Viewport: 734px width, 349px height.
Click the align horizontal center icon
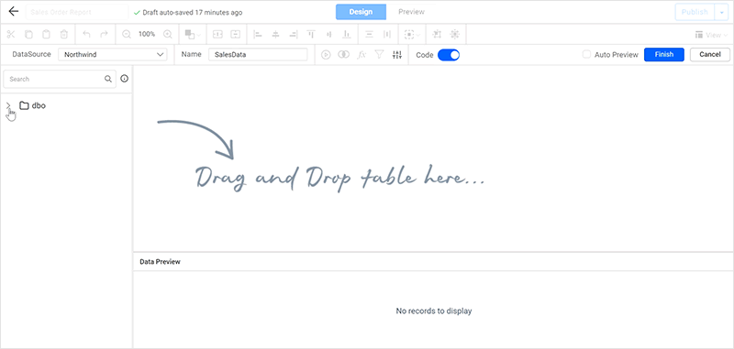[x=275, y=34]
